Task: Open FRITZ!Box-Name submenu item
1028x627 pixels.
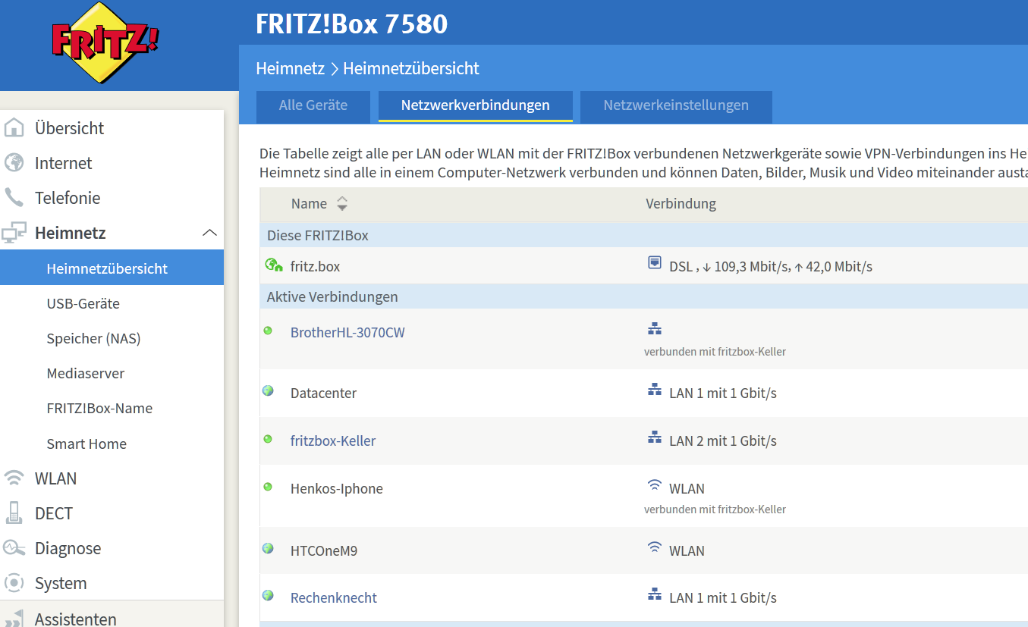Action: (99, 408)
